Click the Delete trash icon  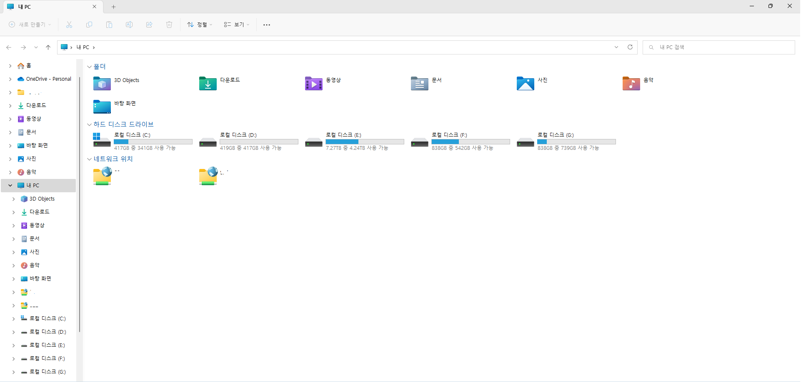tap(169, 25)
